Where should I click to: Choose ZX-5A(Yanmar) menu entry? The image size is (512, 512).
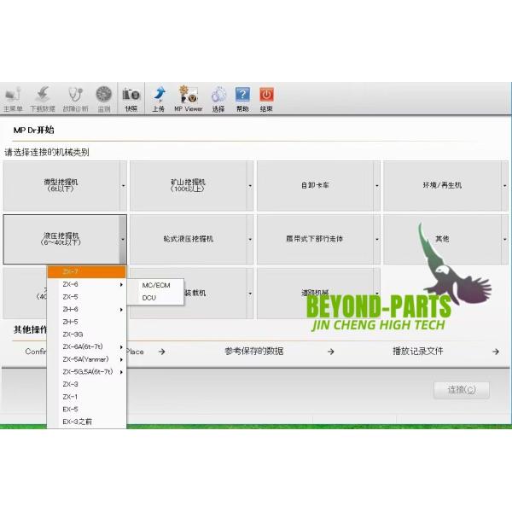pyautogui.click(x=86, y=359)
